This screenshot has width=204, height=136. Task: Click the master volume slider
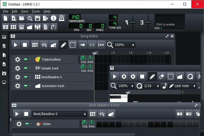click(133, 23)
